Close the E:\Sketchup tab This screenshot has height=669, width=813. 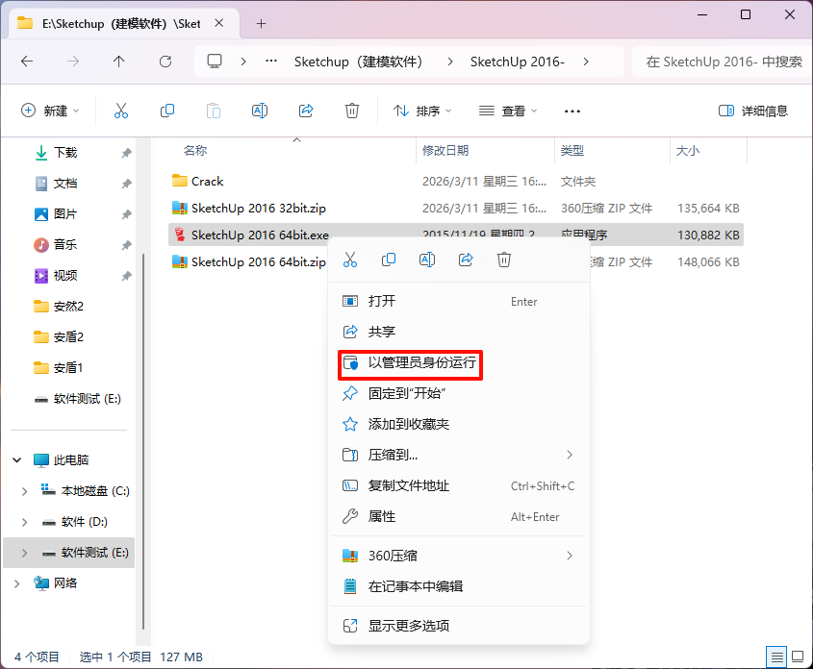pos(219,23)
